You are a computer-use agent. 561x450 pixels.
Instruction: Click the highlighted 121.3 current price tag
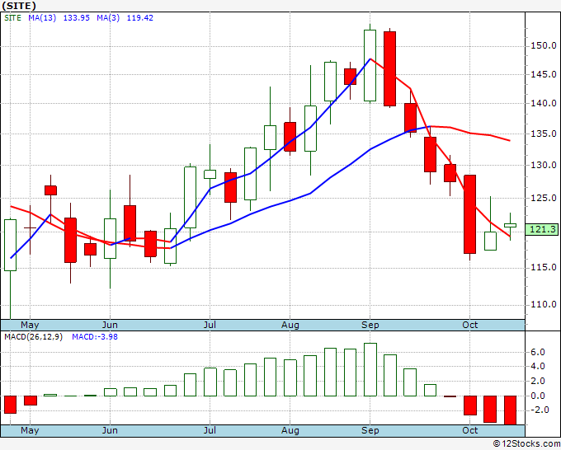[x=543, y=229]
